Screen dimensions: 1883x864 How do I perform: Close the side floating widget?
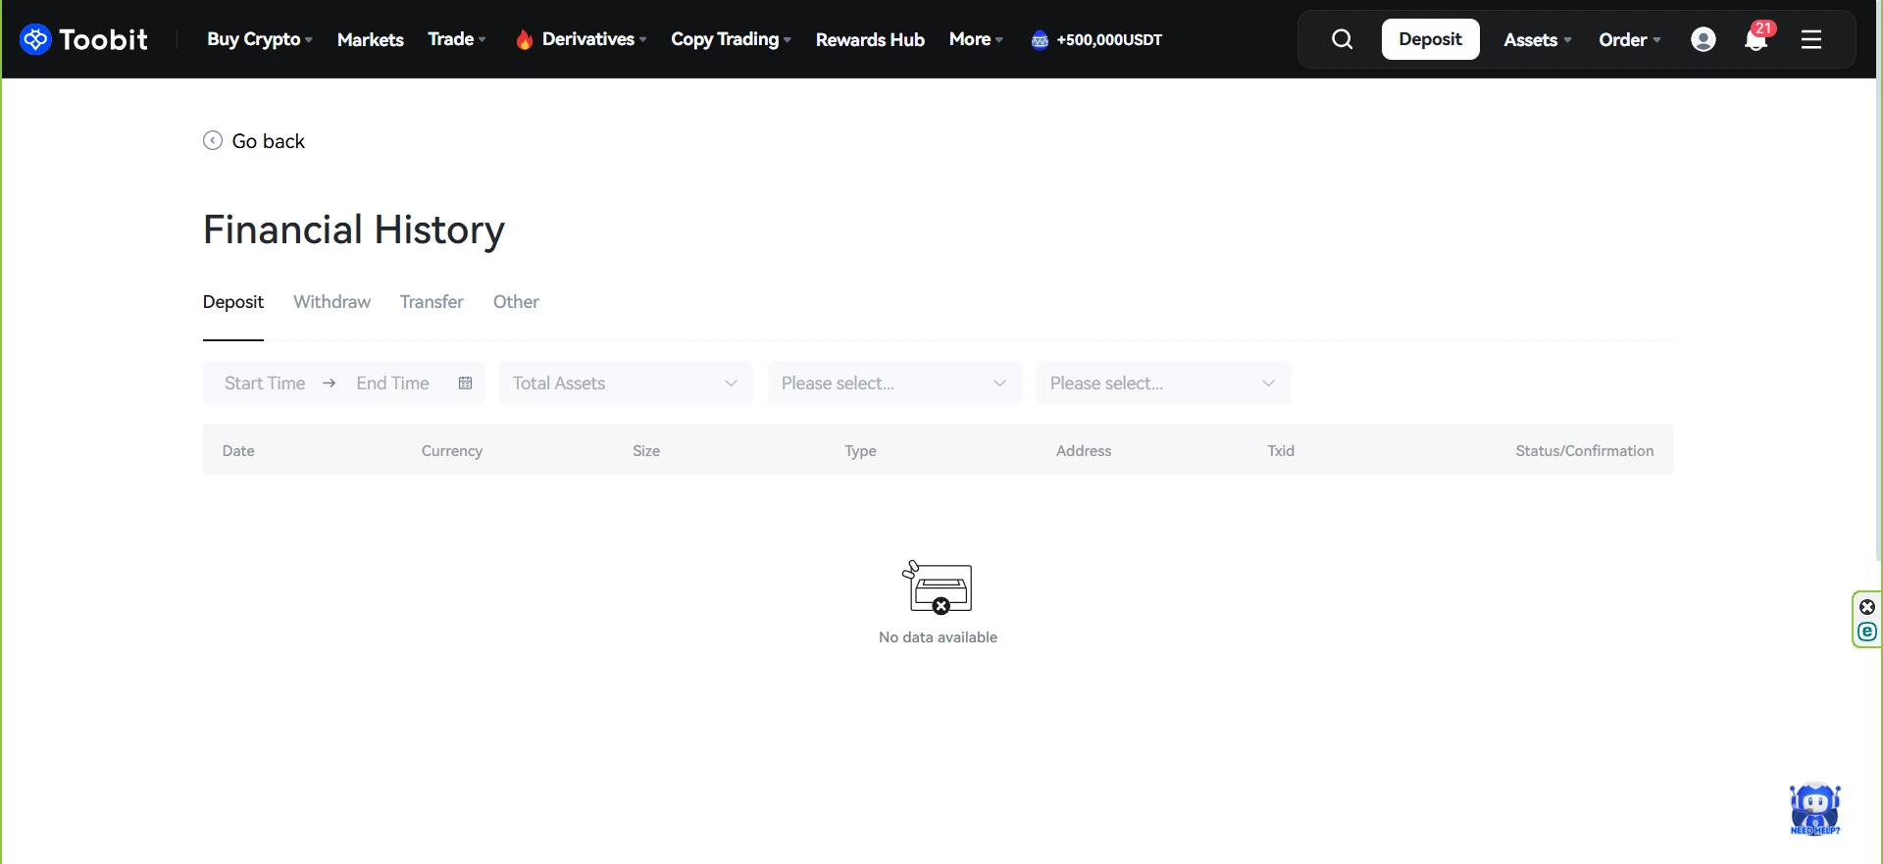[x=1867, y=607]
